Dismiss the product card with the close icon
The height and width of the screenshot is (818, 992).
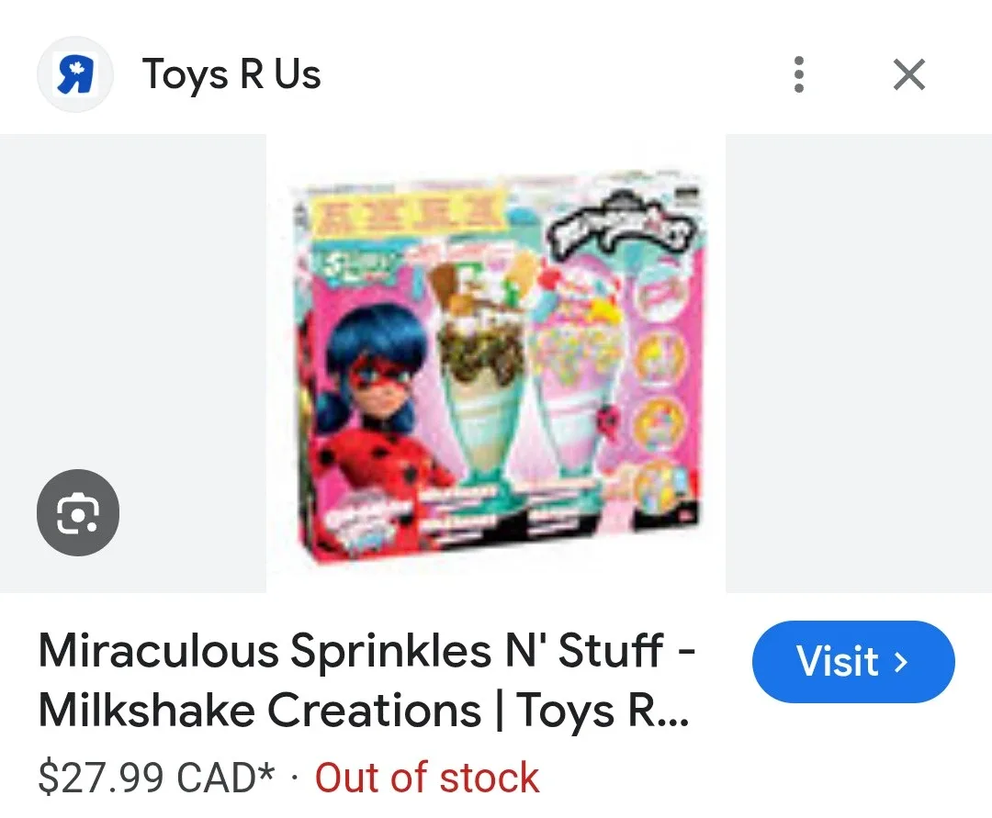[908, 74]
